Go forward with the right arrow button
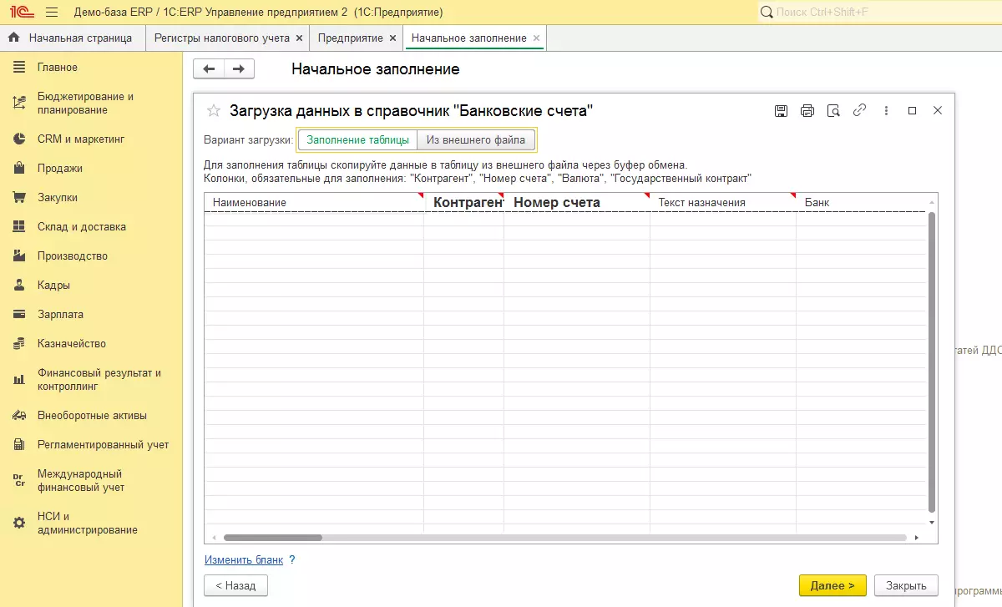This screenshot has height=607, width=1002. 239,69
